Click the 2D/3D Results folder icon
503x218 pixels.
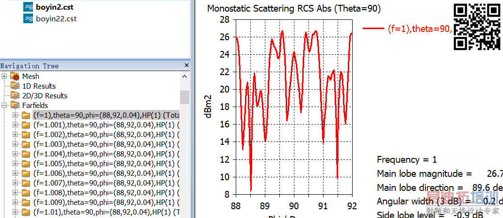[x=15, y=95]
